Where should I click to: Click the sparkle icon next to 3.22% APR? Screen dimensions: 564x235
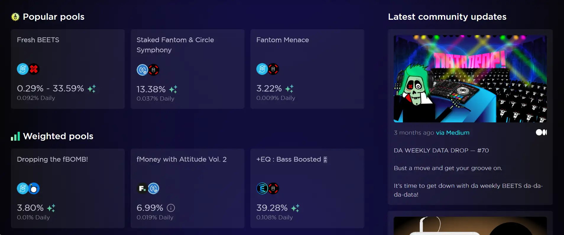pos(289,88)
